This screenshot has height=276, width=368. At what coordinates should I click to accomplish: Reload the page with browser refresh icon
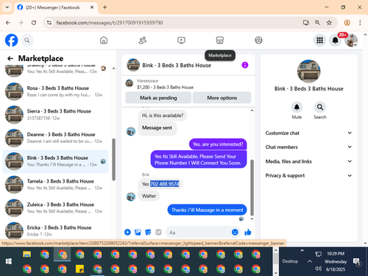tap(34, 23)
